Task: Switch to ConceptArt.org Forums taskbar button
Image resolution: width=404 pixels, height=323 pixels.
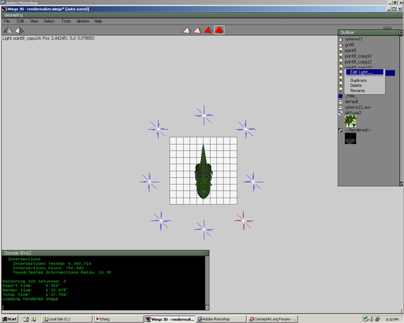Action: 273,319
